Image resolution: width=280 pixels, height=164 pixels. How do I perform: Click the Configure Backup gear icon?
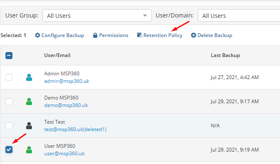37,35
